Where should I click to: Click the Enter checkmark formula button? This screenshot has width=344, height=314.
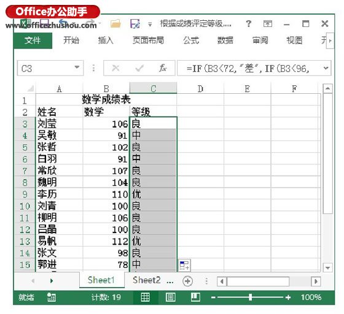139,68
